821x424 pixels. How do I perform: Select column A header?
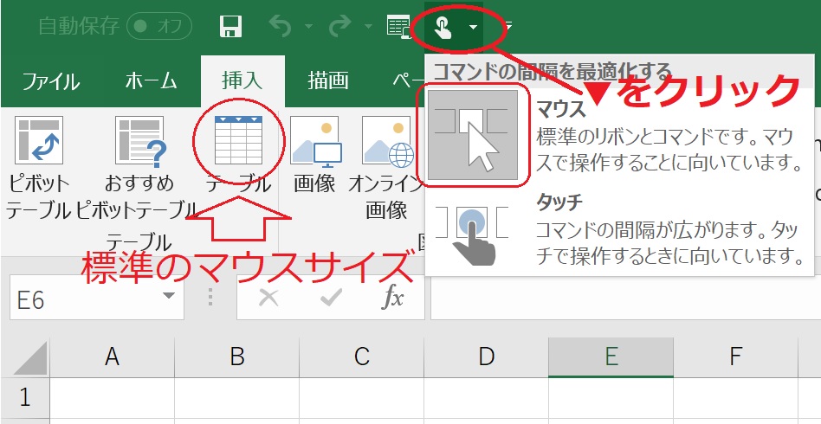click(112, 357)
